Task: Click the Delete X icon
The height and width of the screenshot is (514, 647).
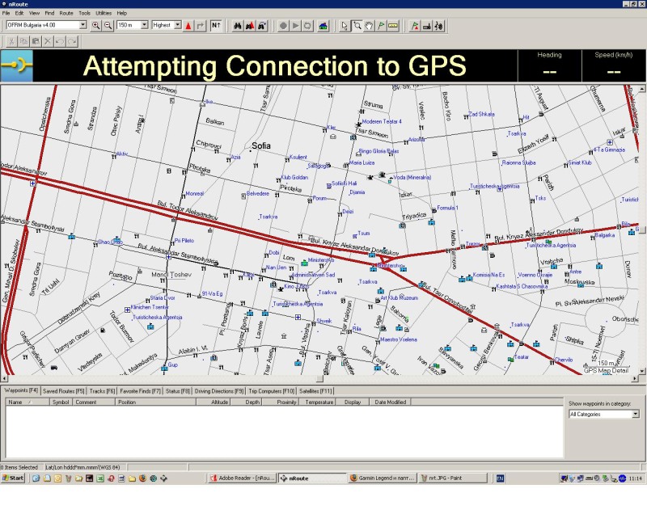Action: pos(48,41)
